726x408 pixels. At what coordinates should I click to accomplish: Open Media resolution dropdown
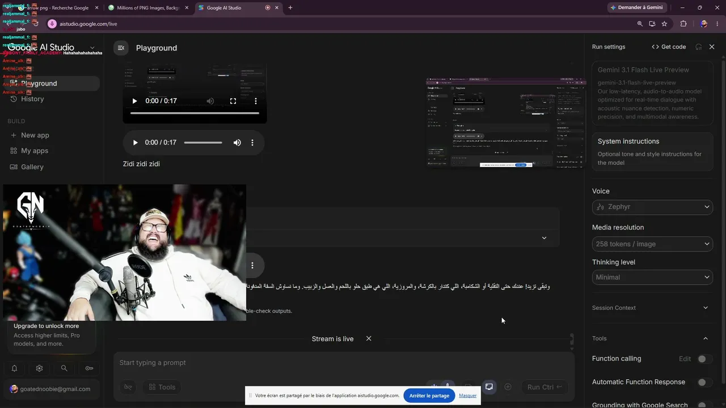(x=653, y=244)
